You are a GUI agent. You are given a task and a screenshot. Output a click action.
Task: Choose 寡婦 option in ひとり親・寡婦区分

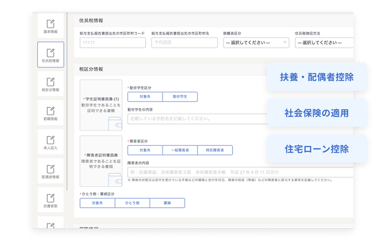coord(167,203)
